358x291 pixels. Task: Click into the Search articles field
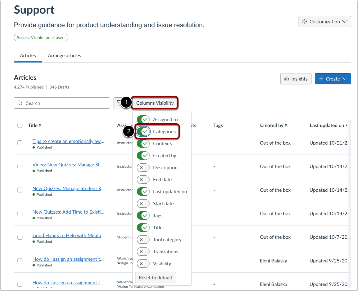click(x=62, y=103)
